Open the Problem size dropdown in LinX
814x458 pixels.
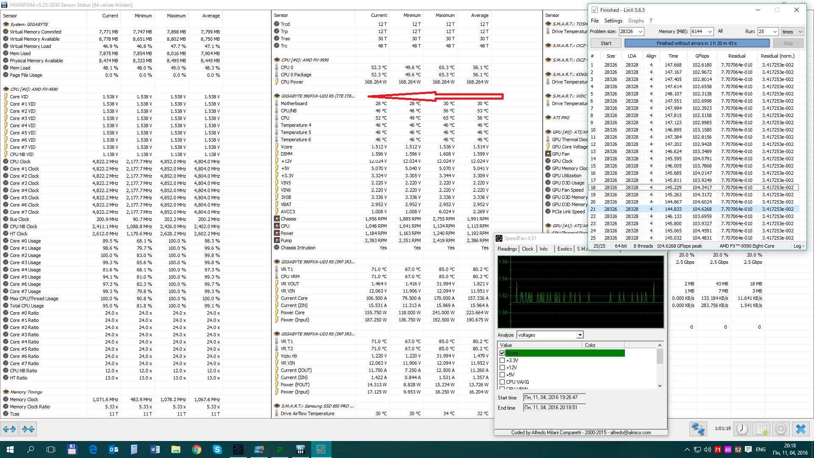coord(640,32)
